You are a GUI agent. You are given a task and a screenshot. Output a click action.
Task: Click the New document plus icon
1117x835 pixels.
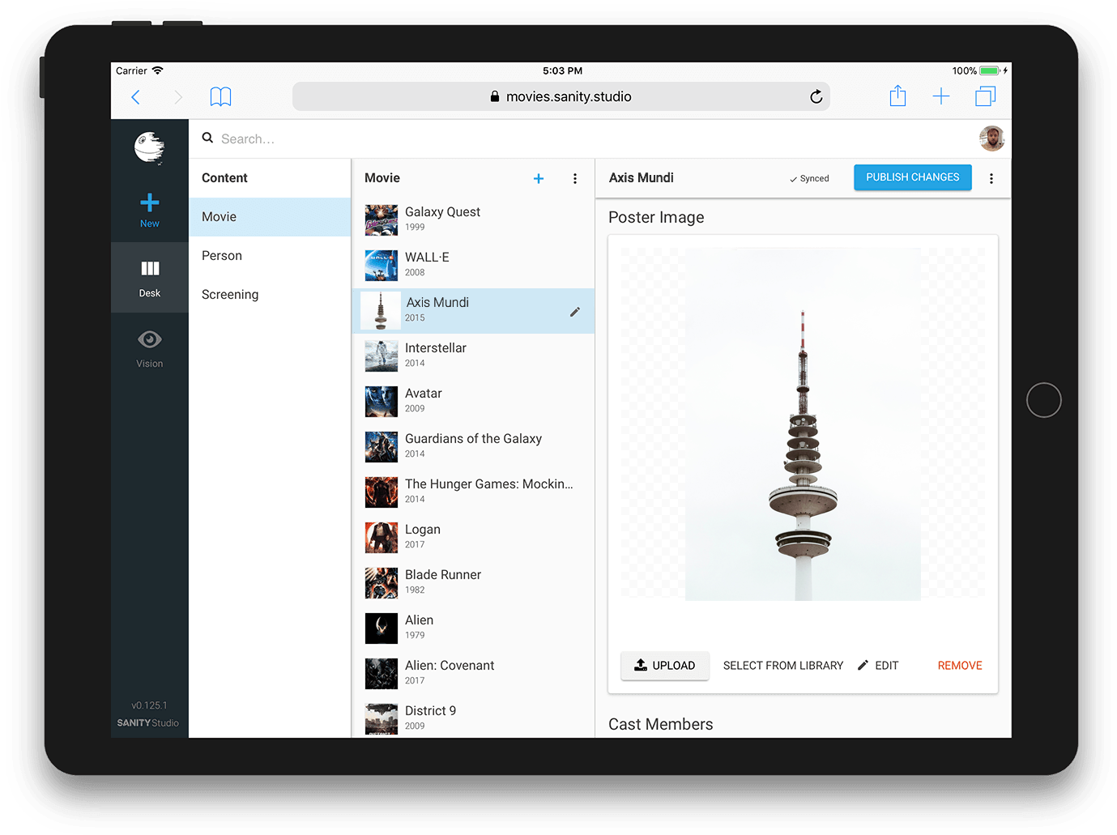pyautogui.click(x=149, y=203)
